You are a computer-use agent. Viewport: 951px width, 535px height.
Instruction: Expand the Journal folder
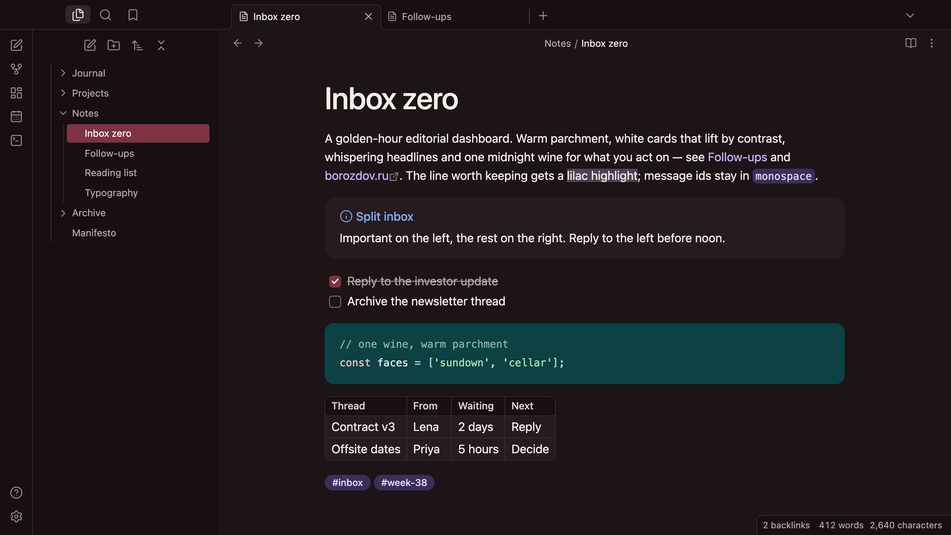click(x=63, y=73)
